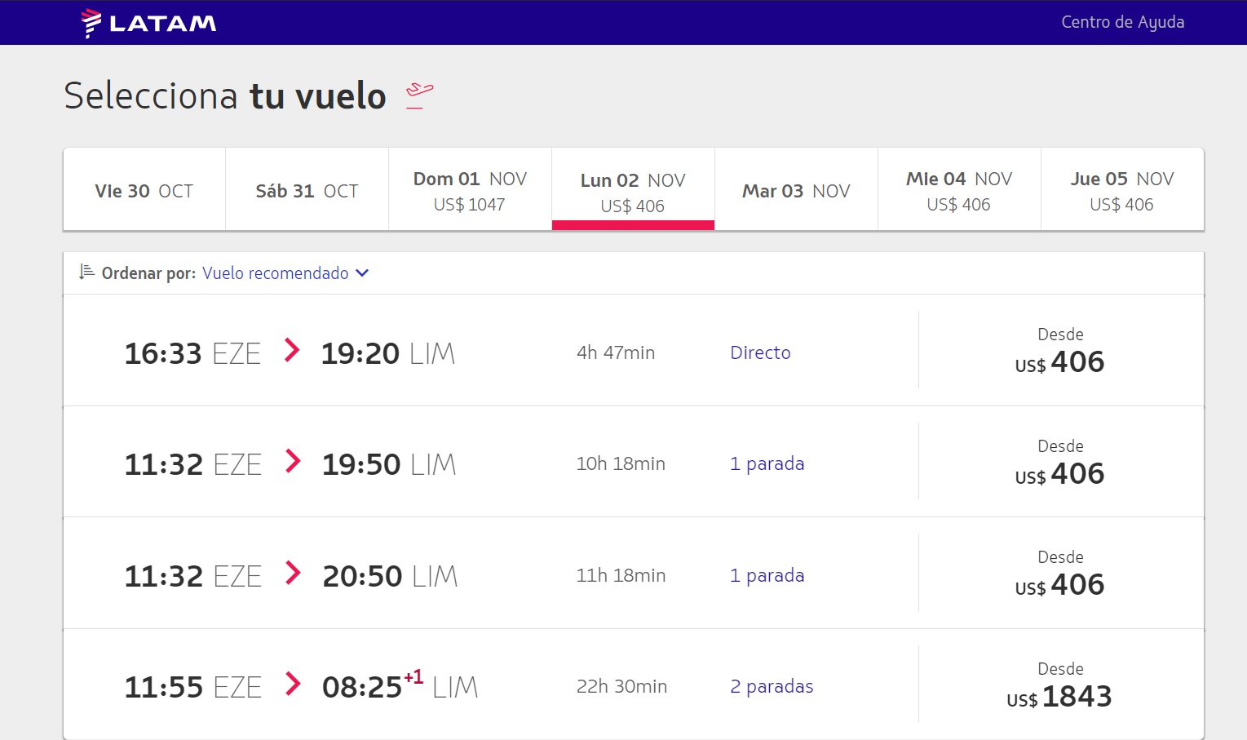Open Centro de Ayuda link
Screen dimensions: 1247x740
[x=1122, y=22]
